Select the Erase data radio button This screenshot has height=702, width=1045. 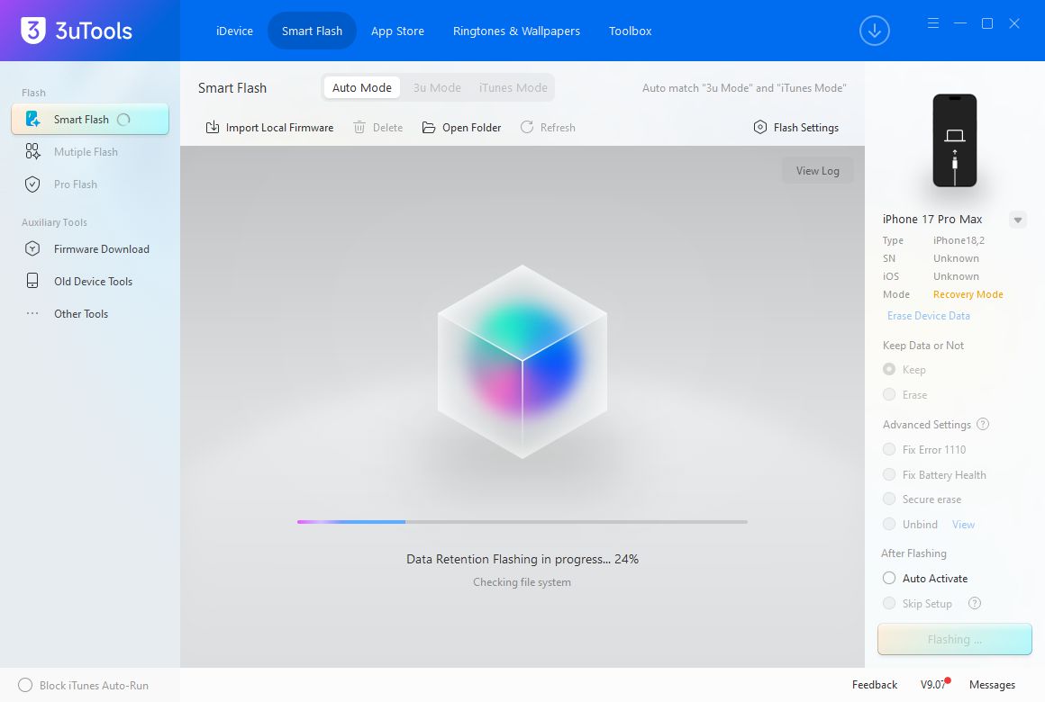tap(889, 394)
